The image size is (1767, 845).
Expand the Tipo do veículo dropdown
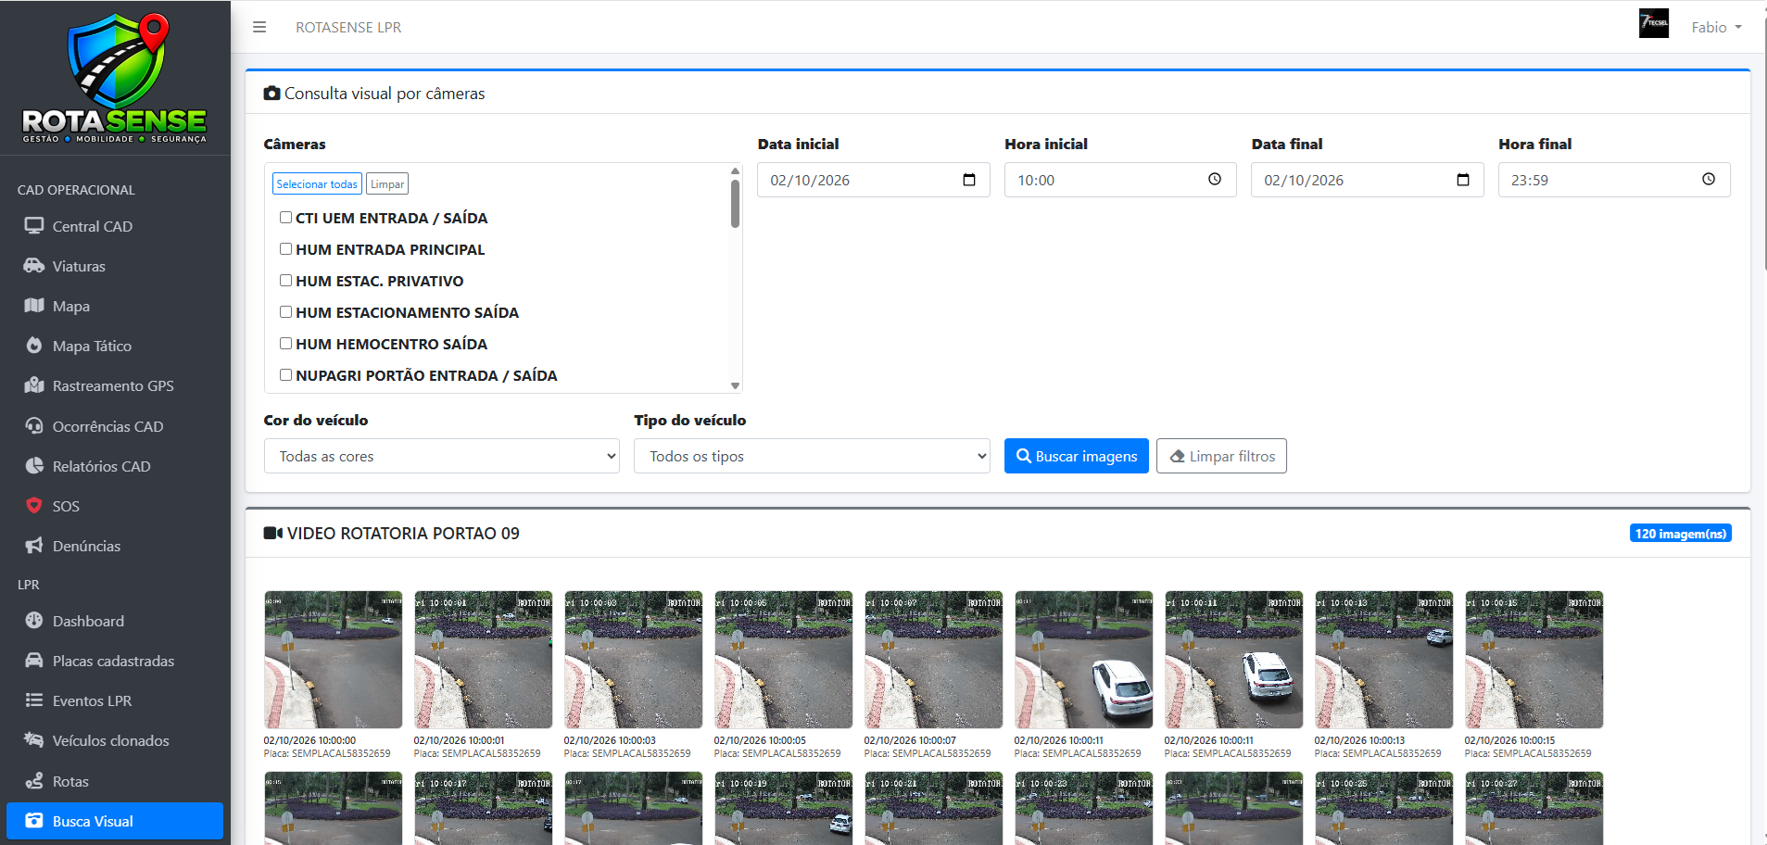click(x=812, y=456)
